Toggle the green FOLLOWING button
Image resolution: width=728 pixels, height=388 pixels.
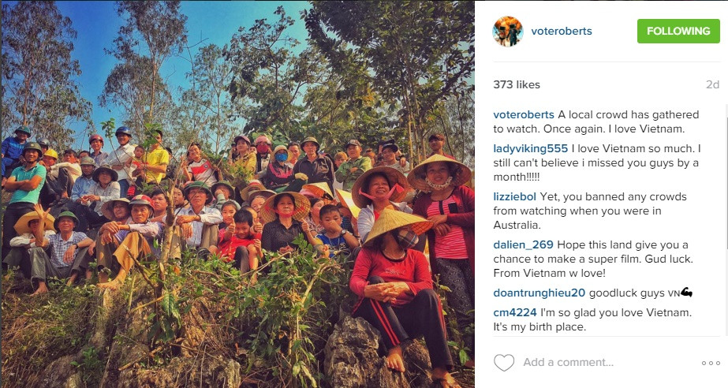[x=678, y=31]
